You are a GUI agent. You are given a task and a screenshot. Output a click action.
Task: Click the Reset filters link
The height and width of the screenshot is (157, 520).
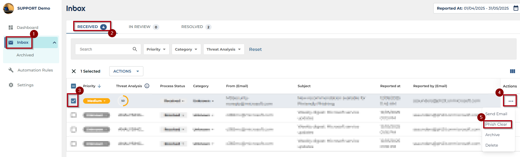pyautogui.click(x=255, y=49)
